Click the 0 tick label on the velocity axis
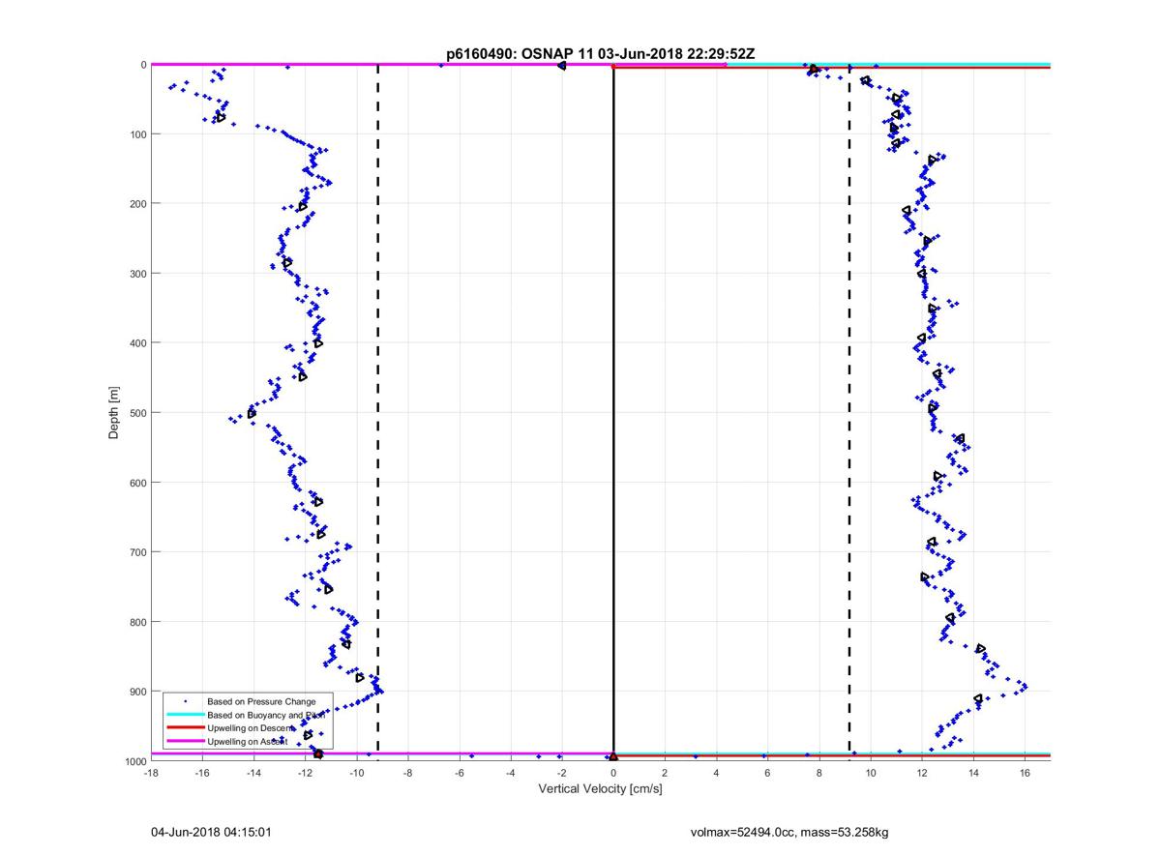The width and height of the screenshot is (1161, 856). pyautogui.click(x=613, y=773)
